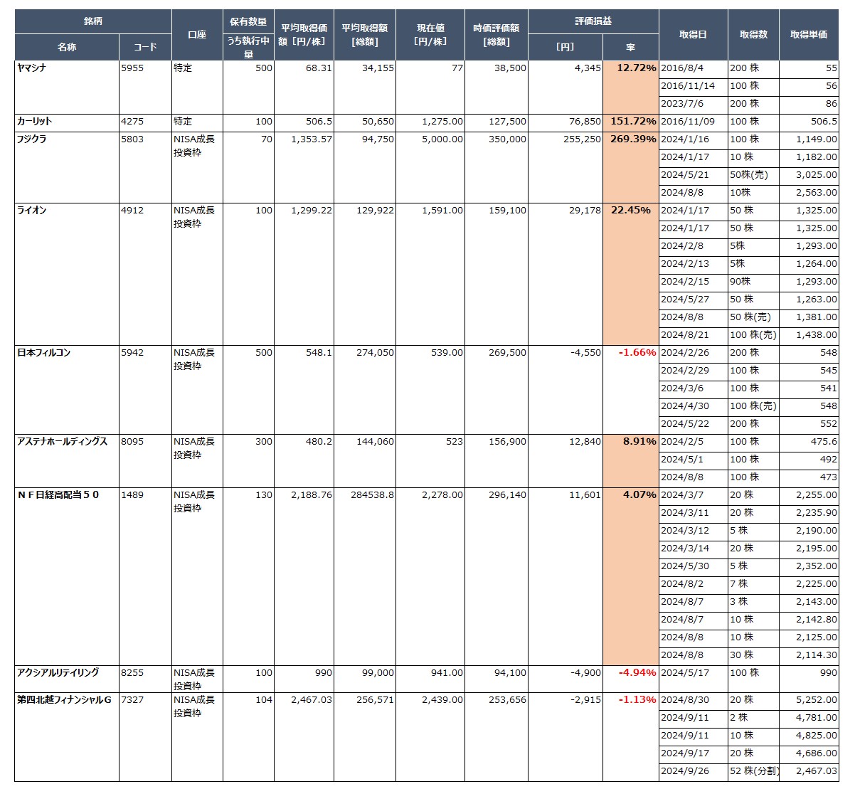Select the 取得単価 column header
Screen dimensions: 855x789
tap(809, 35)
